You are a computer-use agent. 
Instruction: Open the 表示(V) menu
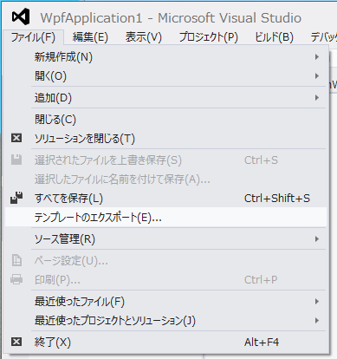(x=144, y=37)
